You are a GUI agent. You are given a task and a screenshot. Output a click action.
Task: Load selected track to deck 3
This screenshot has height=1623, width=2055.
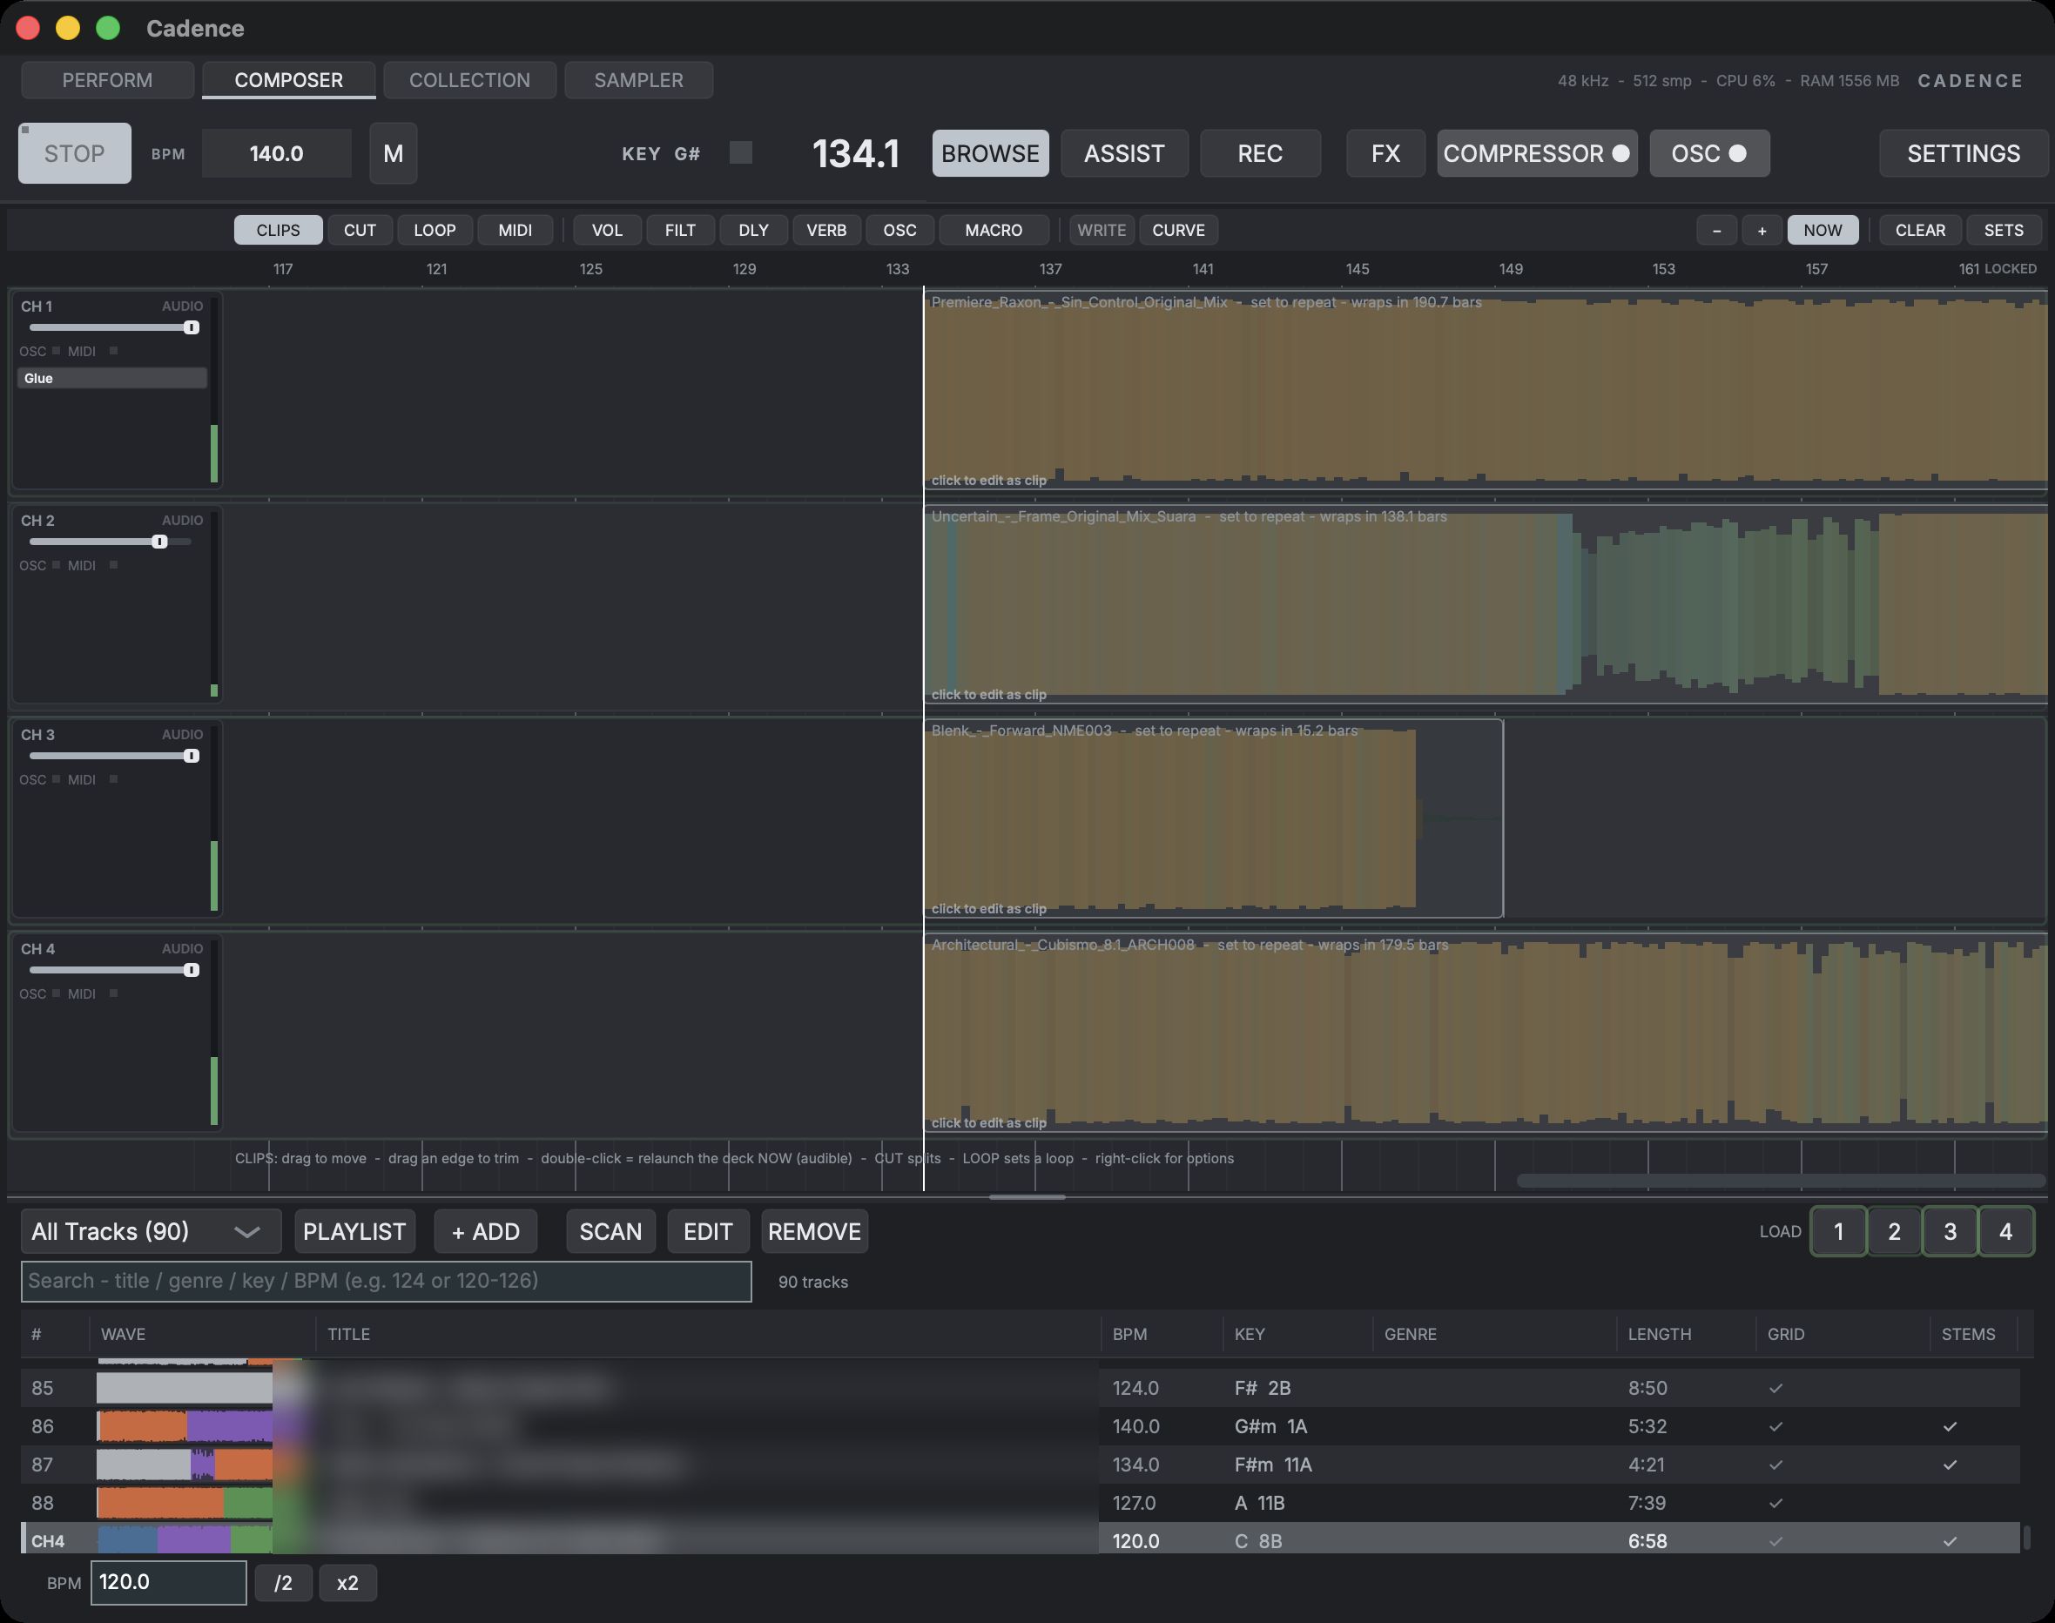(1950, 1231)
